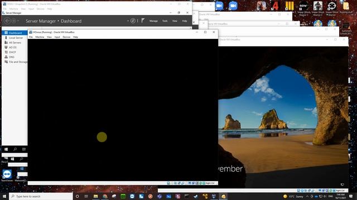This screenshot has width=357, height=200.
Task: Open Server Manager's Help menu
Action: point(185,21)
